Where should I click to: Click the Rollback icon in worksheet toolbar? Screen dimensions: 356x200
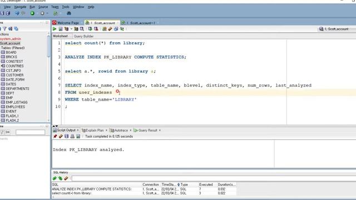click(96, 29)
